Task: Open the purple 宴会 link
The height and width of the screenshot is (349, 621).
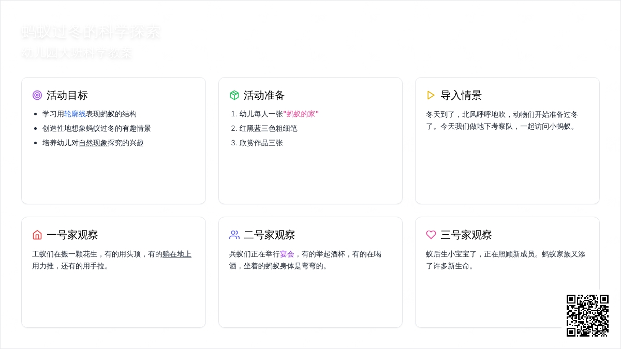Action: 287,254
